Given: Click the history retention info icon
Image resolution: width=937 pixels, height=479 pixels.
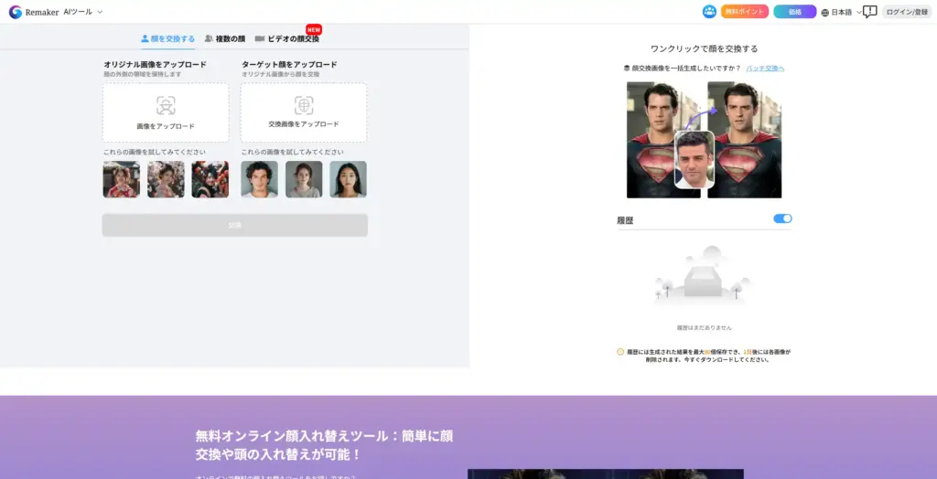Looking at the screenshot, I should pyautogui.click(x=620, y=352).
